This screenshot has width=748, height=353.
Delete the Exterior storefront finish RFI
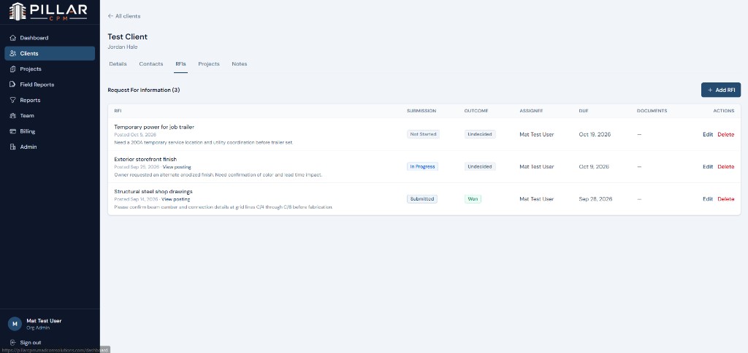coord(726,167)
